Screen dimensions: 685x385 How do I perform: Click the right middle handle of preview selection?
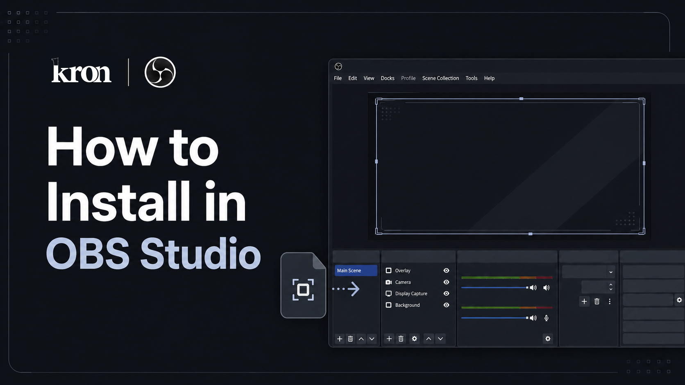pos(644,163)
